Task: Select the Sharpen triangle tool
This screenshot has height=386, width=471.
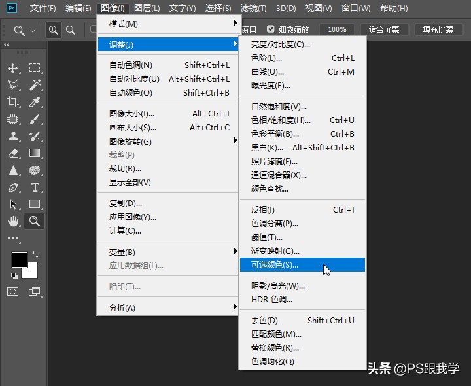Action: [x=13, y=170]
